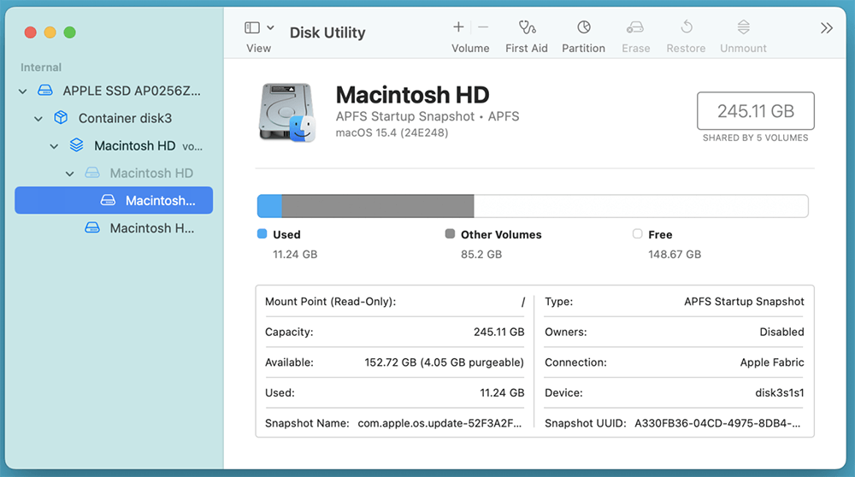Click the Type APFS Startup Snapshot row
The width and height of the screenshot is (855, 477).
[x=675, y=302]
